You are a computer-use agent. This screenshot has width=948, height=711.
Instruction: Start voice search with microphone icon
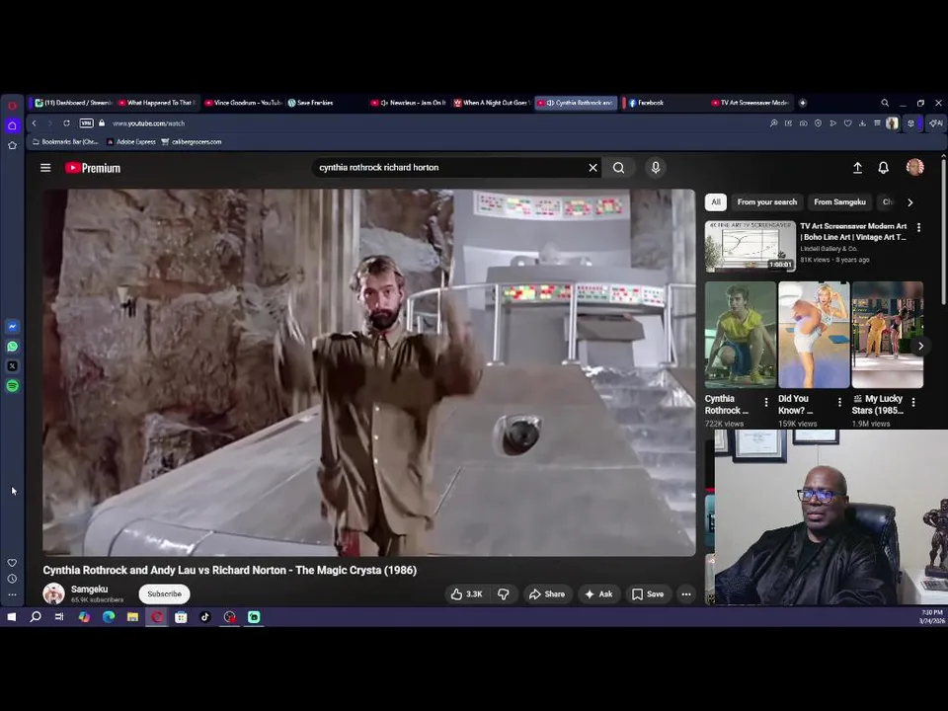tap(656, 168)
